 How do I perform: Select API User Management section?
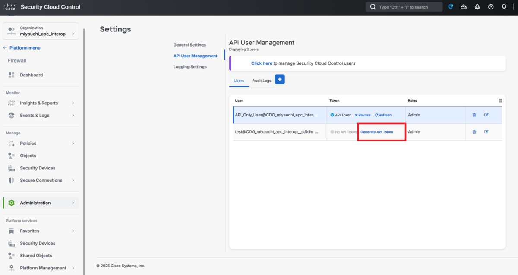195,56
